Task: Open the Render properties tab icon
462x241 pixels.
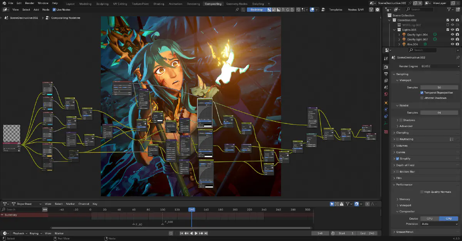Action: tap(386, 67)
